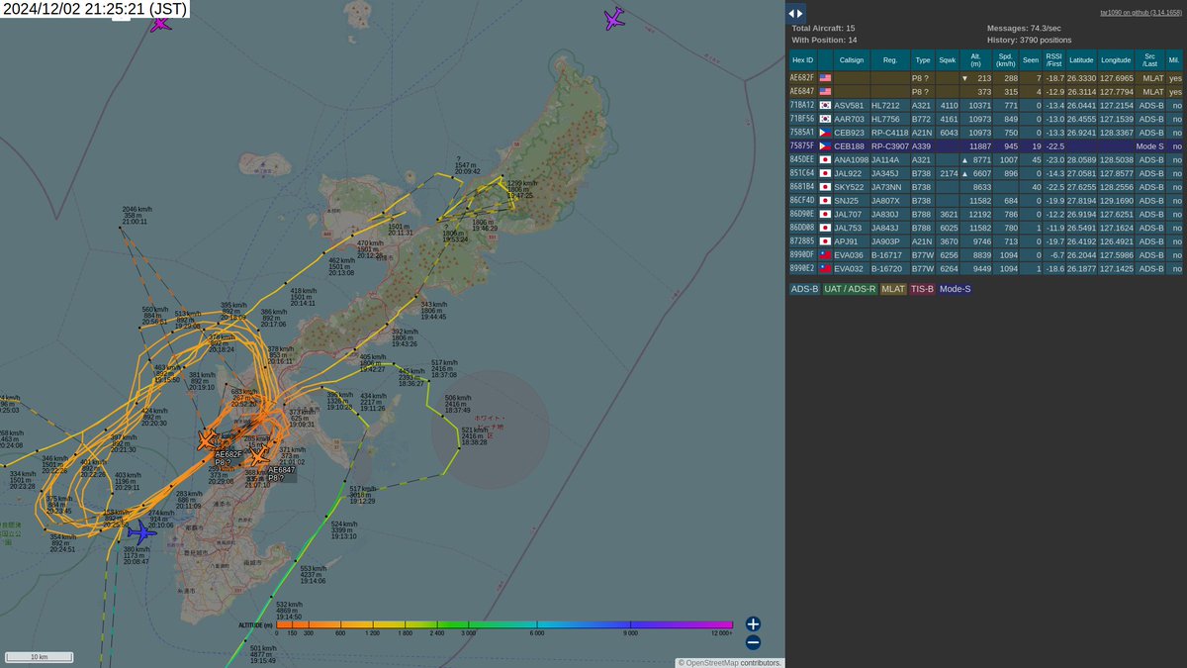Select purple aircraft icon at top right of map
Screen dimensions: 1187x668
(614, 18)
